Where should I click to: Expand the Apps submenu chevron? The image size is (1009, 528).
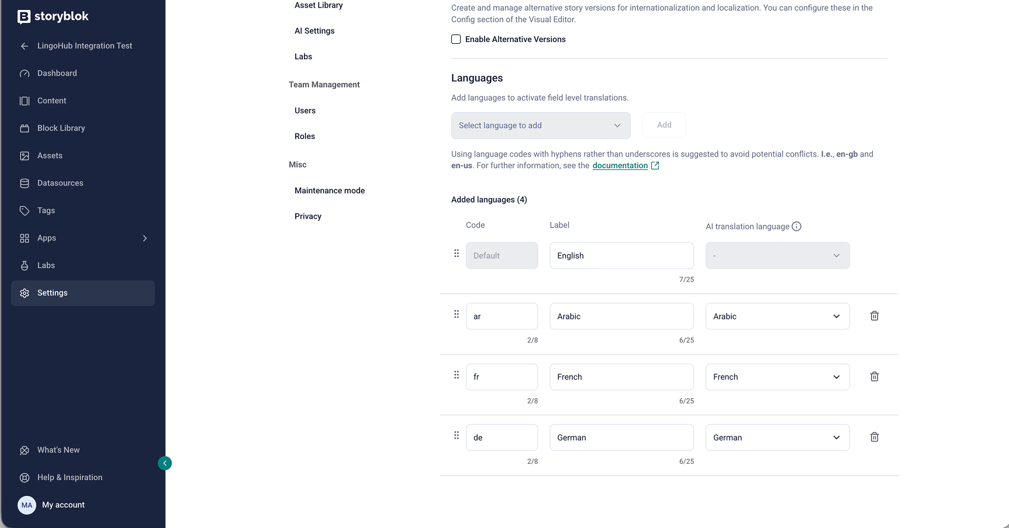[145, 238]
